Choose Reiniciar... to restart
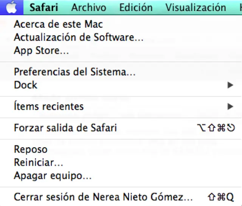Screen dimensions: 242x206 [x=39, y=162]
